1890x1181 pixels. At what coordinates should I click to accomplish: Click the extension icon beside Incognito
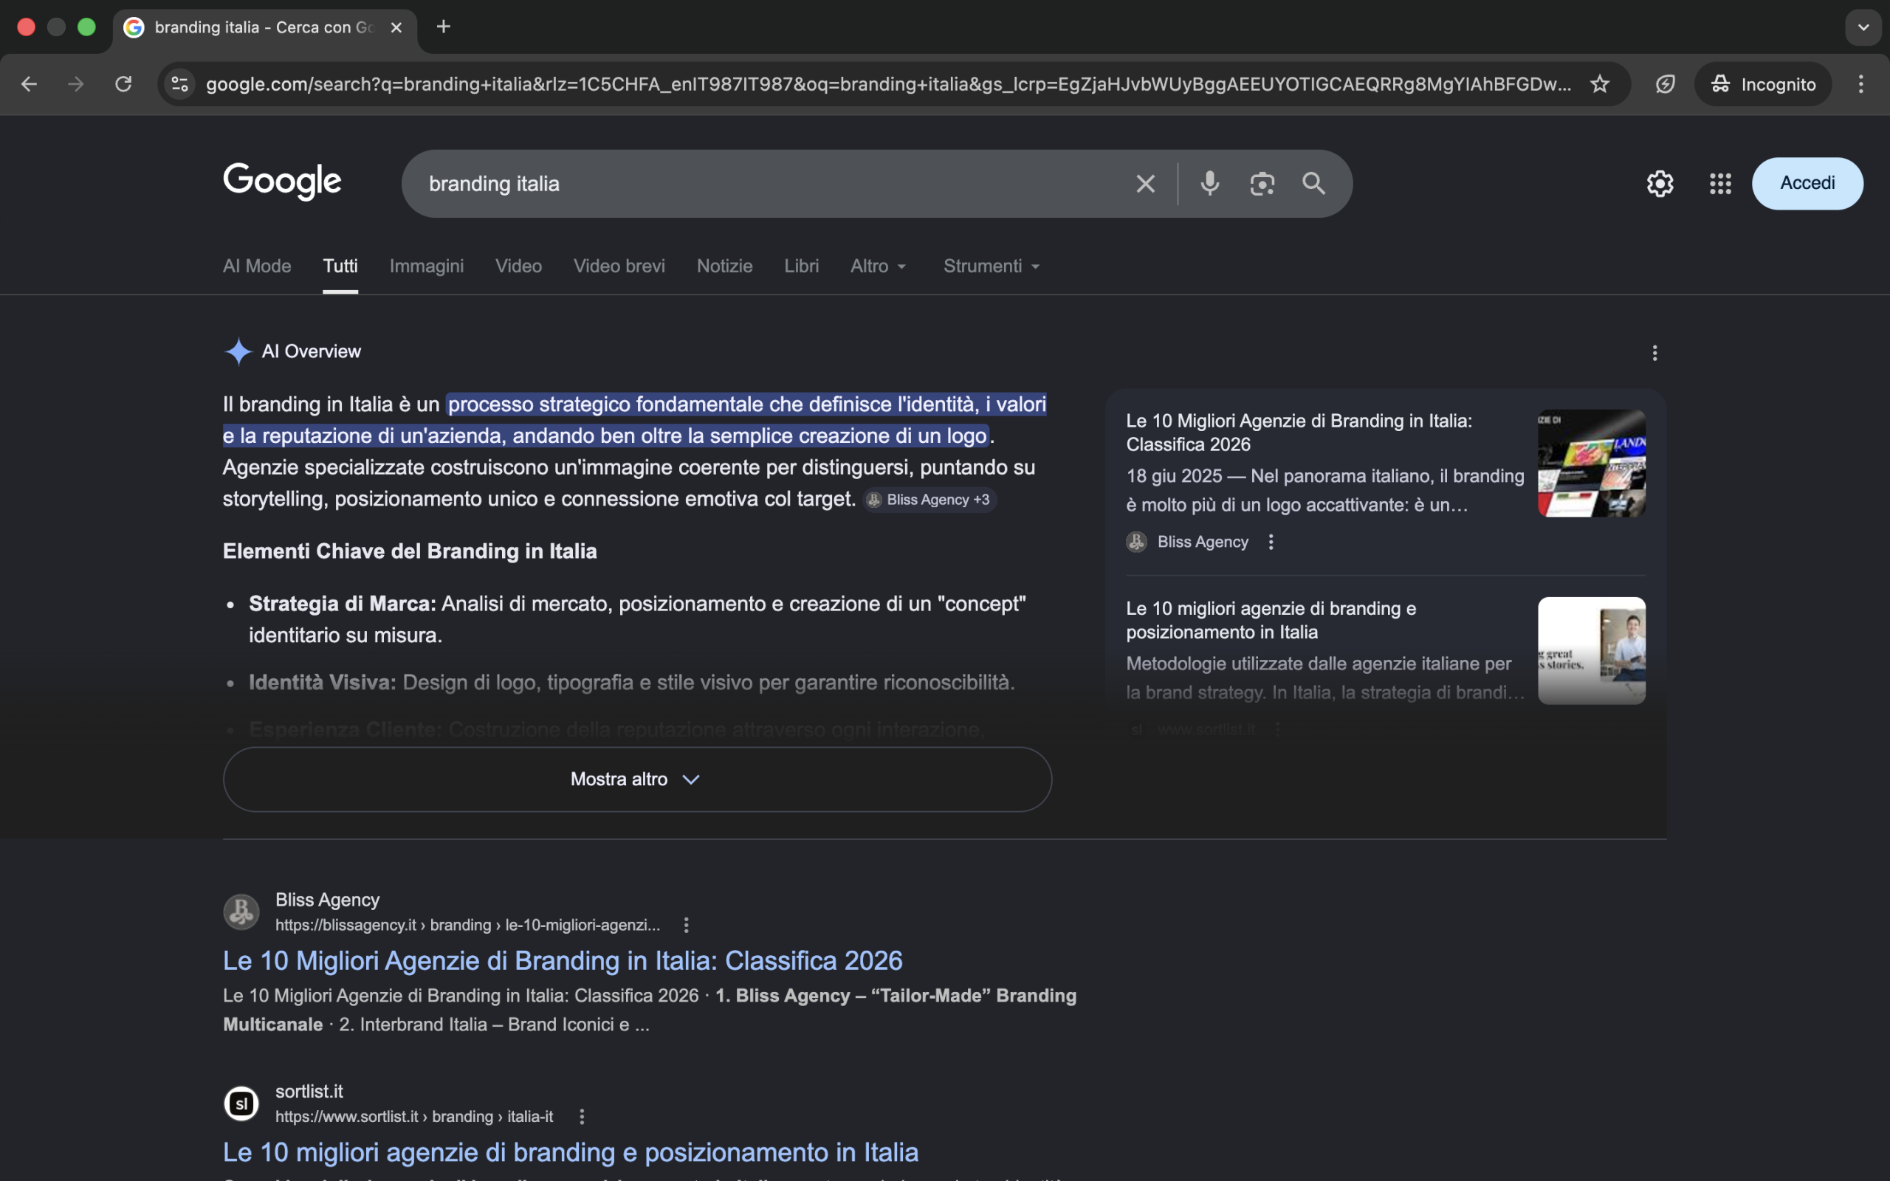[1665, 83]
